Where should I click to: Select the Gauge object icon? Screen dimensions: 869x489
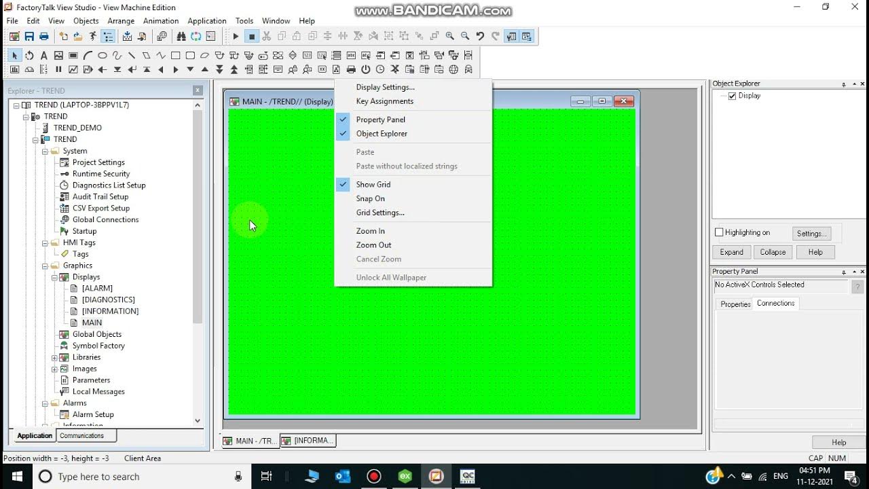pyautogui.click(x=29, y=69)
